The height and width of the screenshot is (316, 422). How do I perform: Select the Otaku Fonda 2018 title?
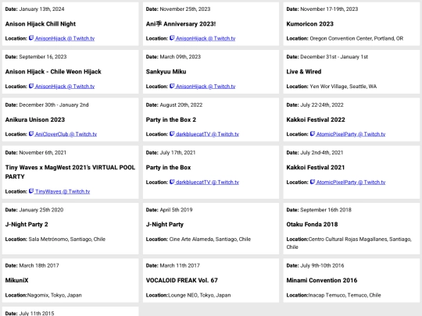[x=312, y=225]
